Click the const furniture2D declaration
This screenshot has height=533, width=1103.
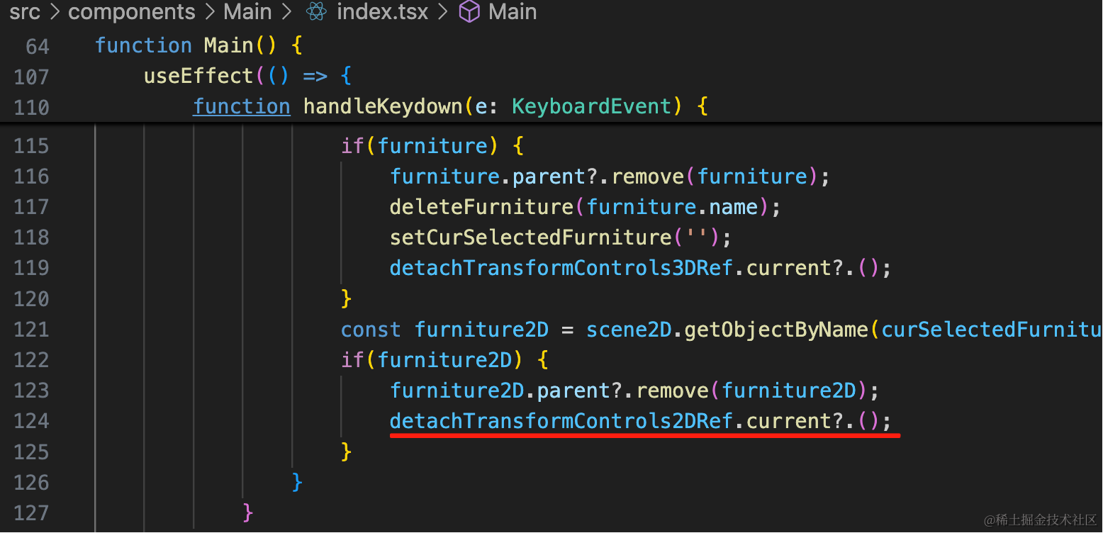[x=444, y=330]
